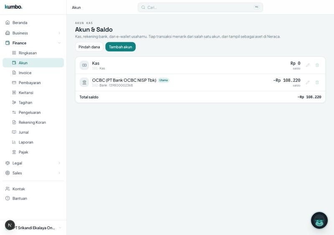Expand the Sales menu chevron
The image size is (334, 235).
59,173
